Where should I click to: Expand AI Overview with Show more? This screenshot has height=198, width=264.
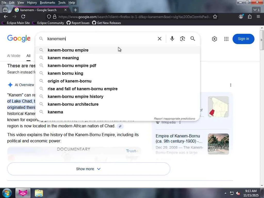[89, 169]
